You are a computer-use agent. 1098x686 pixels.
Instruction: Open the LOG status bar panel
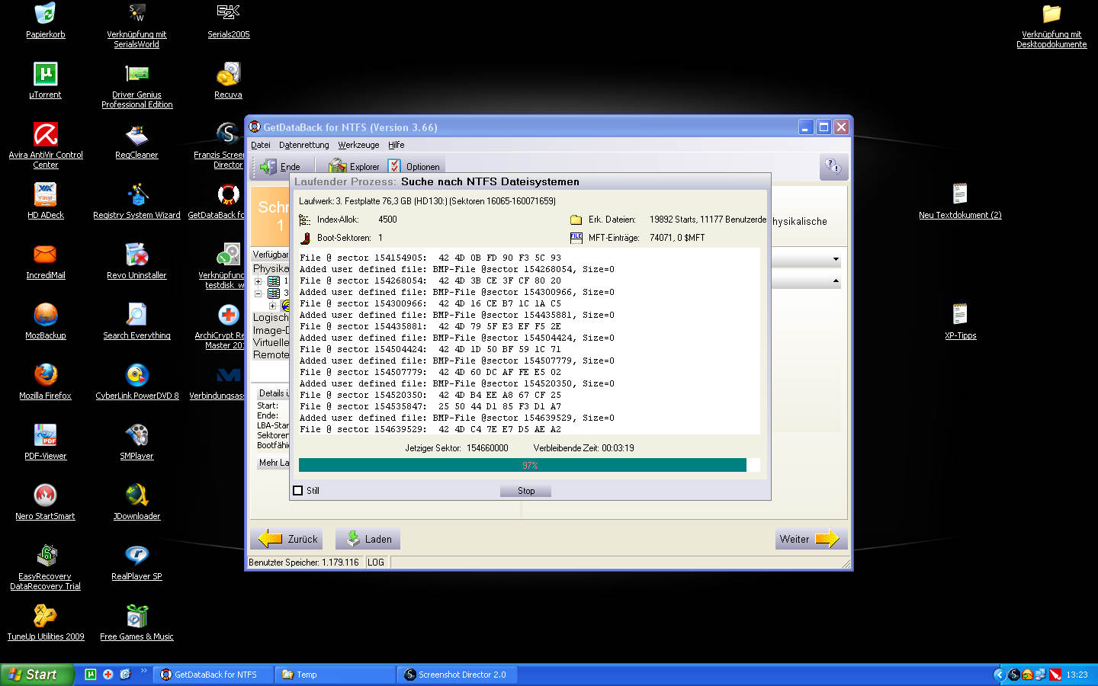click(376, 563)
